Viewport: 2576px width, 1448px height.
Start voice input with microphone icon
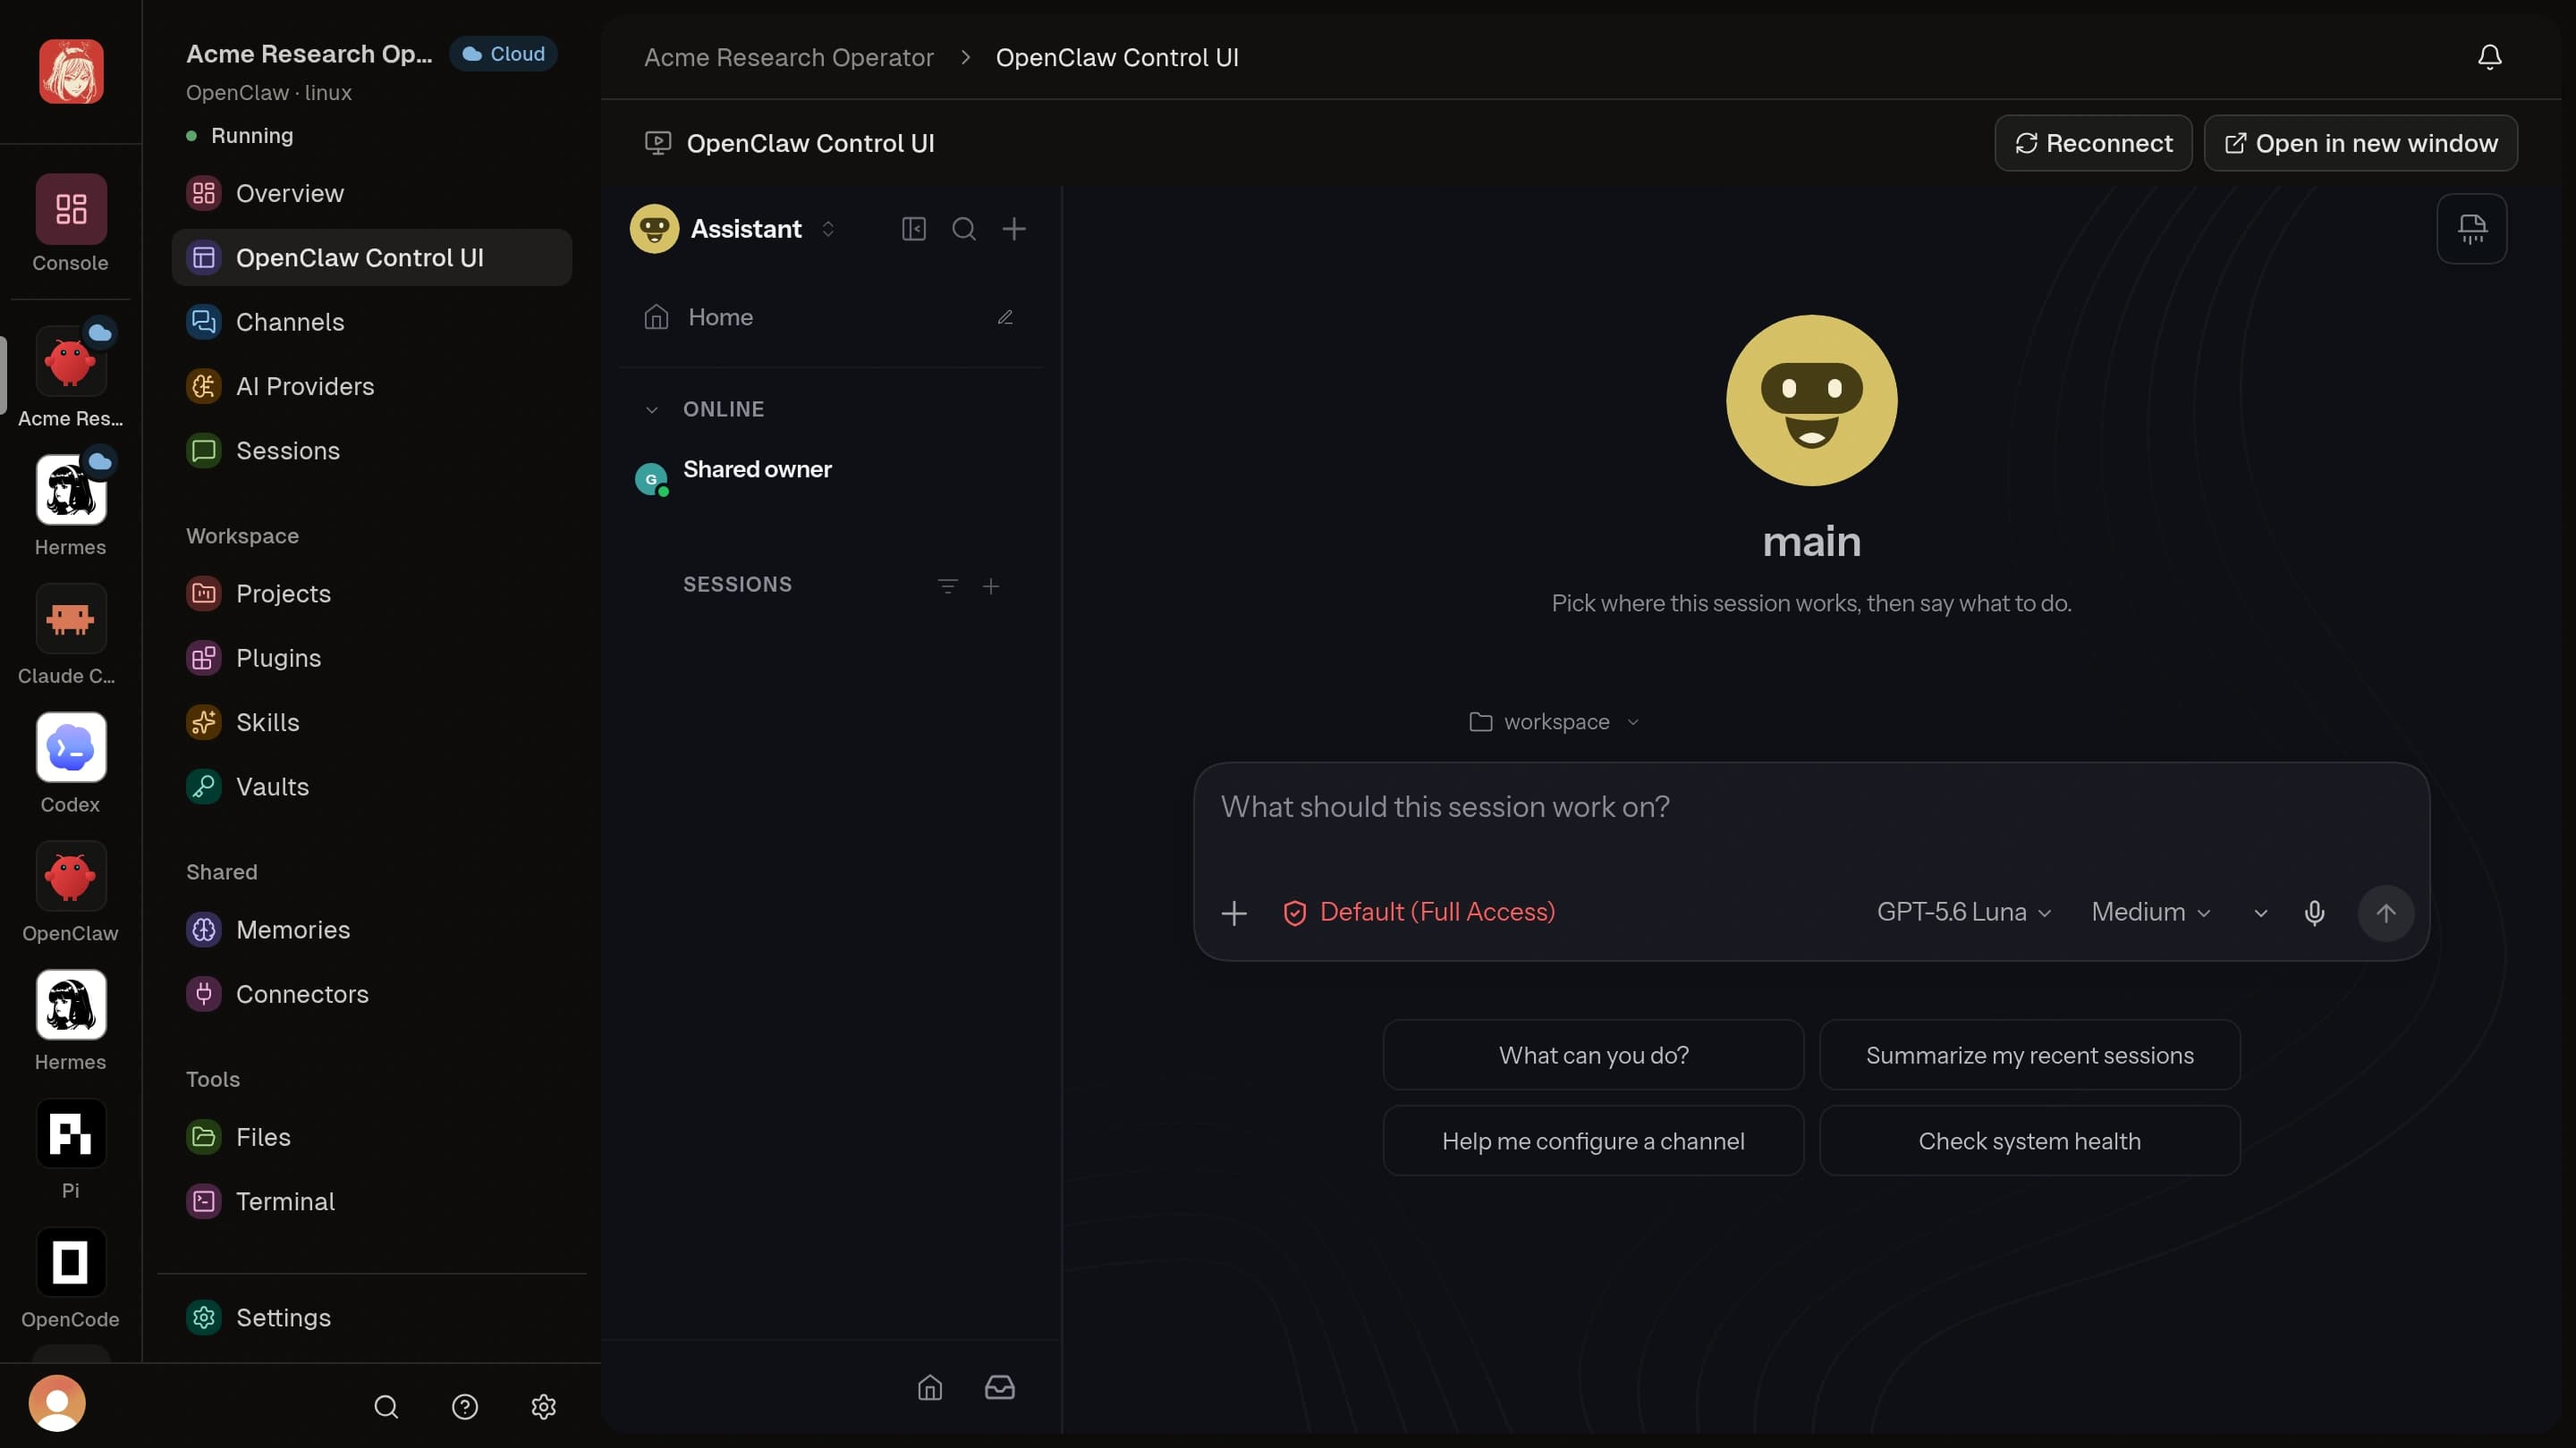coord(2314,913)
